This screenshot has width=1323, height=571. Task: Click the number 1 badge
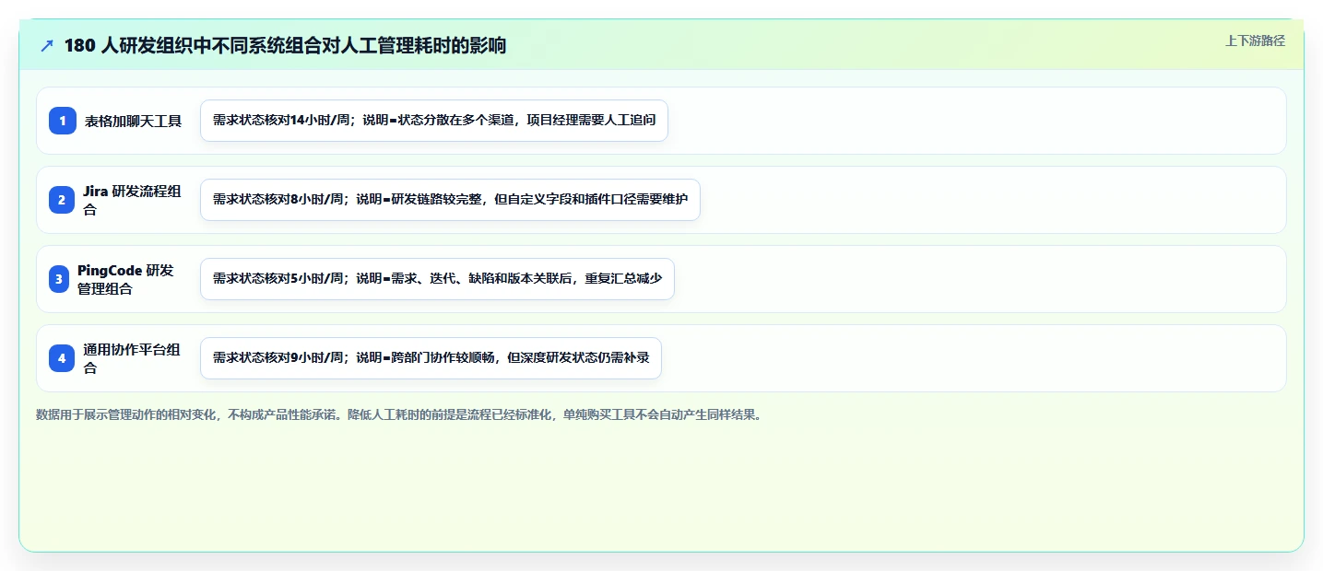click(63, 121)
